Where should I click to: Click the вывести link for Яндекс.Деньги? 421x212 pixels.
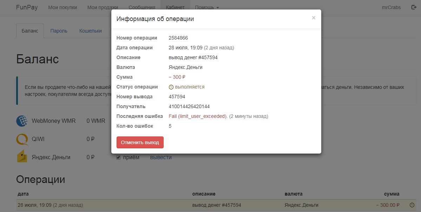click(161, 157)
